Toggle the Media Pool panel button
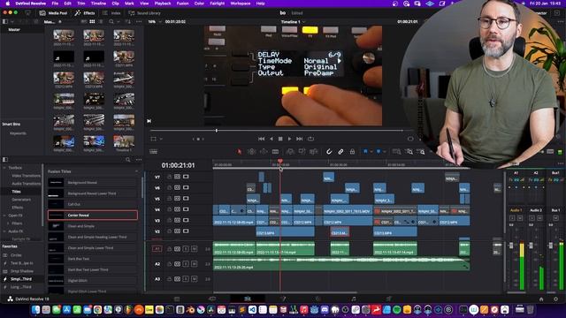The image size is (566, 318). (x=53, y=13)
